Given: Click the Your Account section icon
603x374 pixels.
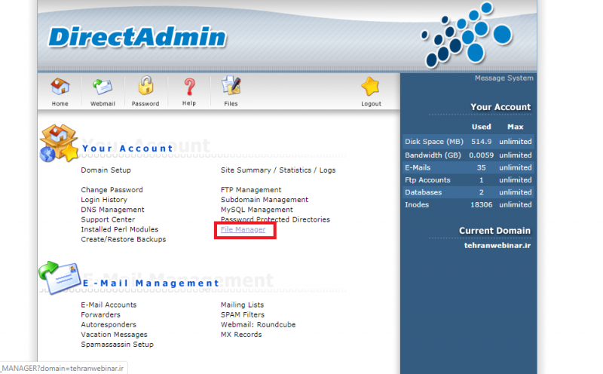Looking at the screenshot, I should (x=59, y=143).
